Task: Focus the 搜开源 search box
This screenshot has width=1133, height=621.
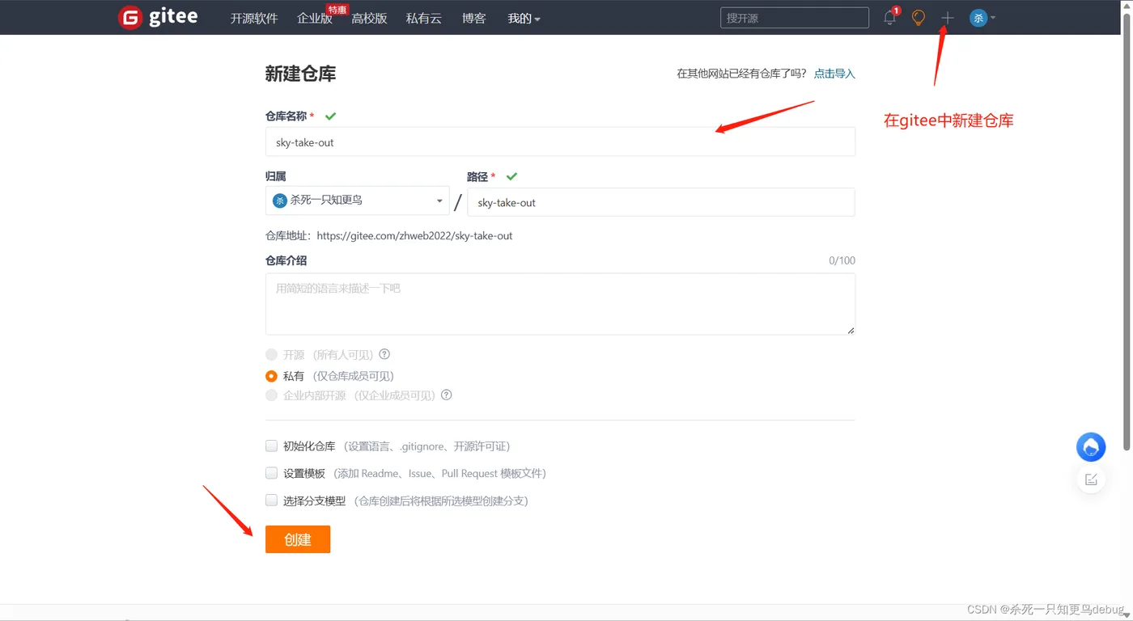Action: (794, 18)
